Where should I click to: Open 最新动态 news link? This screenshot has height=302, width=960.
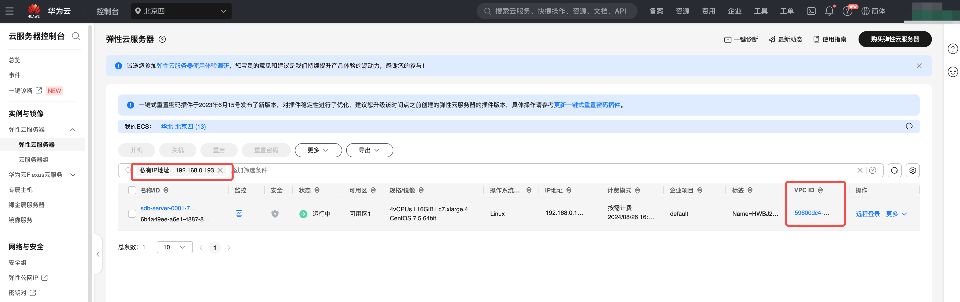(785, 39)
